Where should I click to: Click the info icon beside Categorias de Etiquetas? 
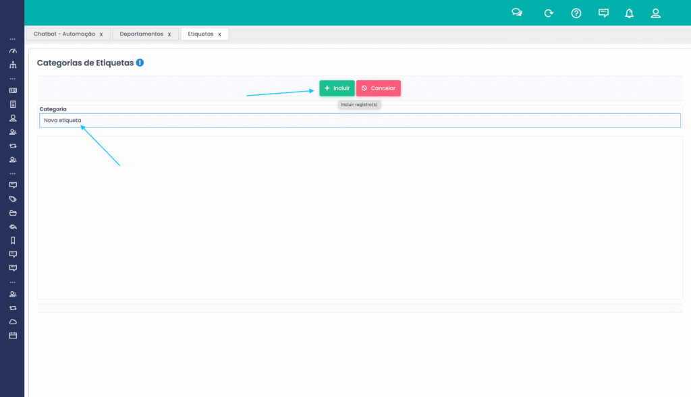pos(140,63)
